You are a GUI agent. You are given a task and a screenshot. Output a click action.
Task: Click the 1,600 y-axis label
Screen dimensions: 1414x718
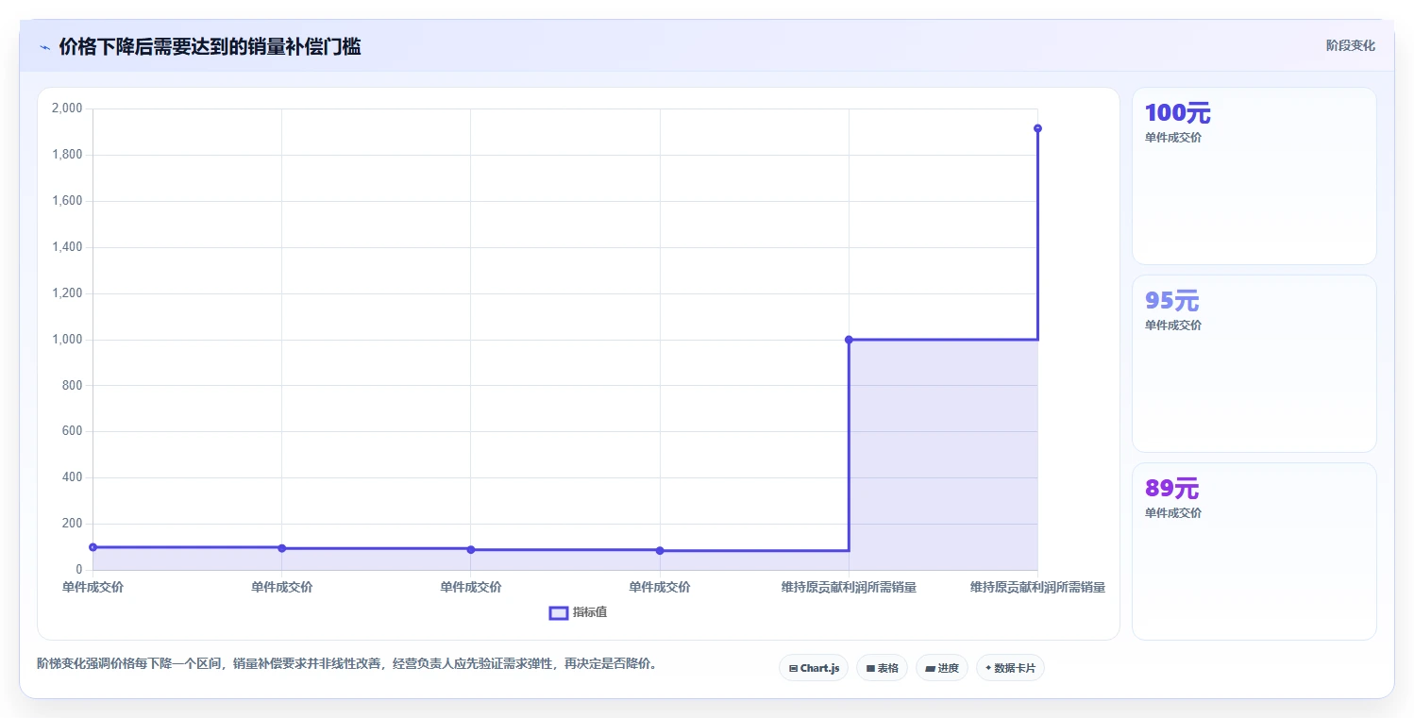67,201
